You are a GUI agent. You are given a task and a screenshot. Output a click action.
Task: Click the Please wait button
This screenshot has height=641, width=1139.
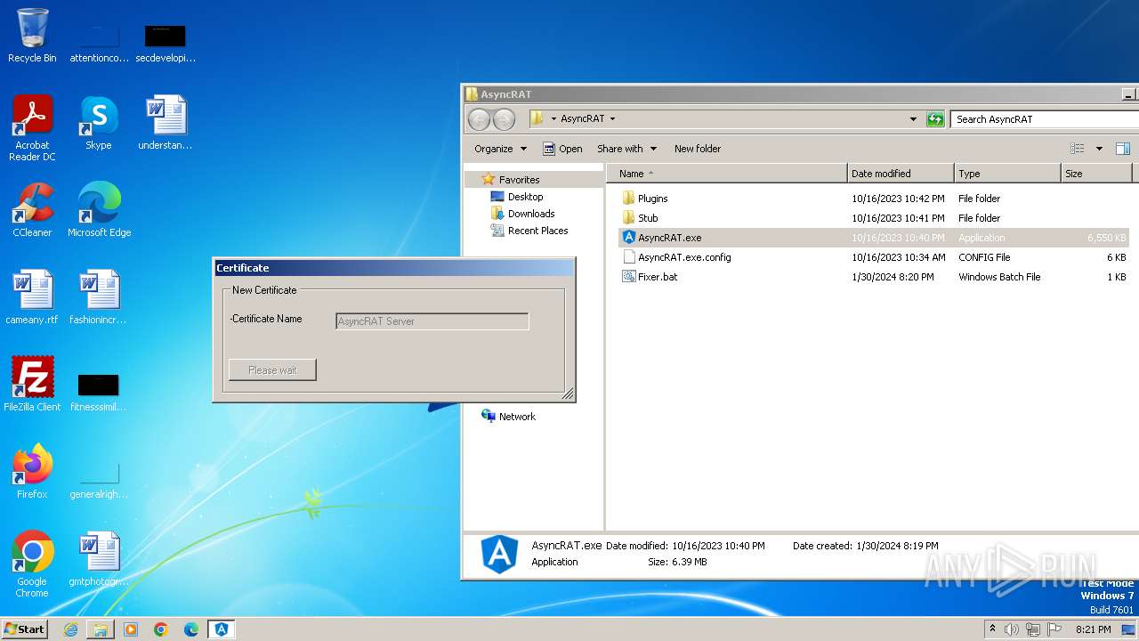pyautogui.click(x=272, y=370)
